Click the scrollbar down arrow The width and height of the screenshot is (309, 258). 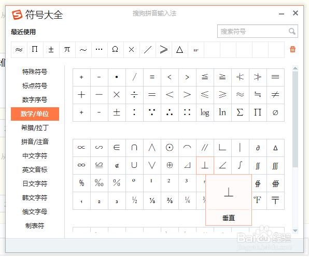pos(295,231)
